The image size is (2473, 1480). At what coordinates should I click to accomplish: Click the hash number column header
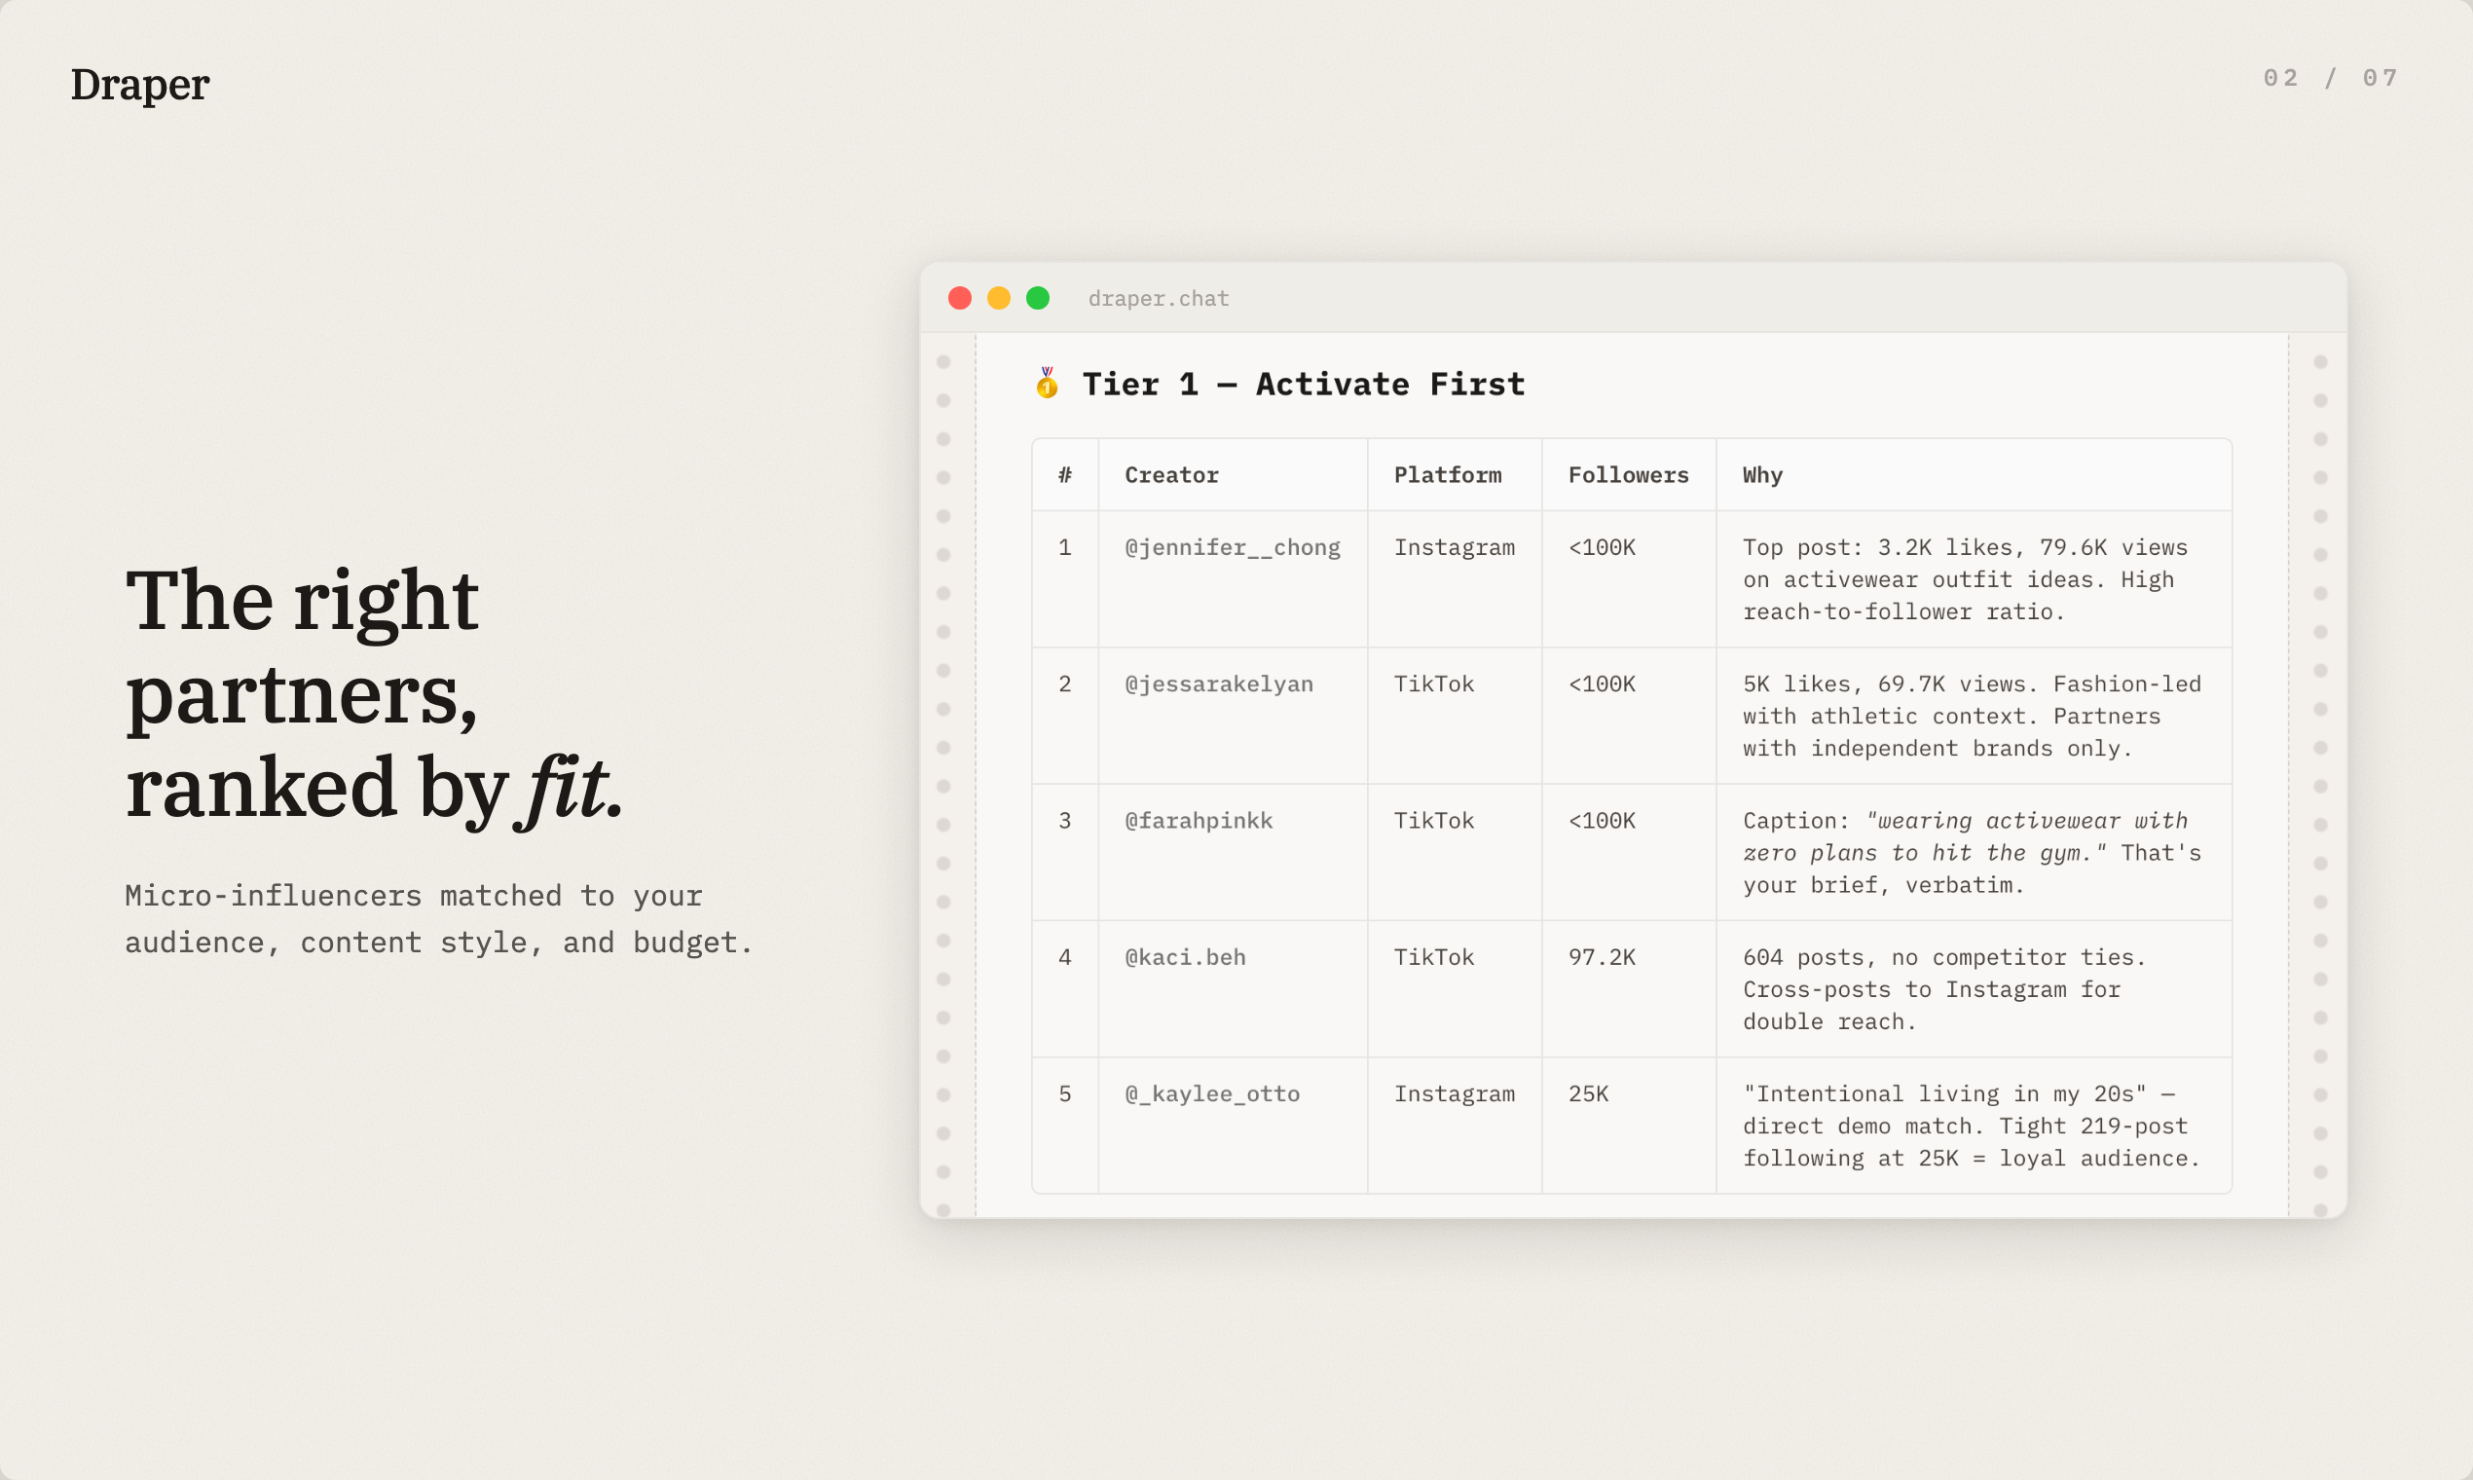[1064, 476]
